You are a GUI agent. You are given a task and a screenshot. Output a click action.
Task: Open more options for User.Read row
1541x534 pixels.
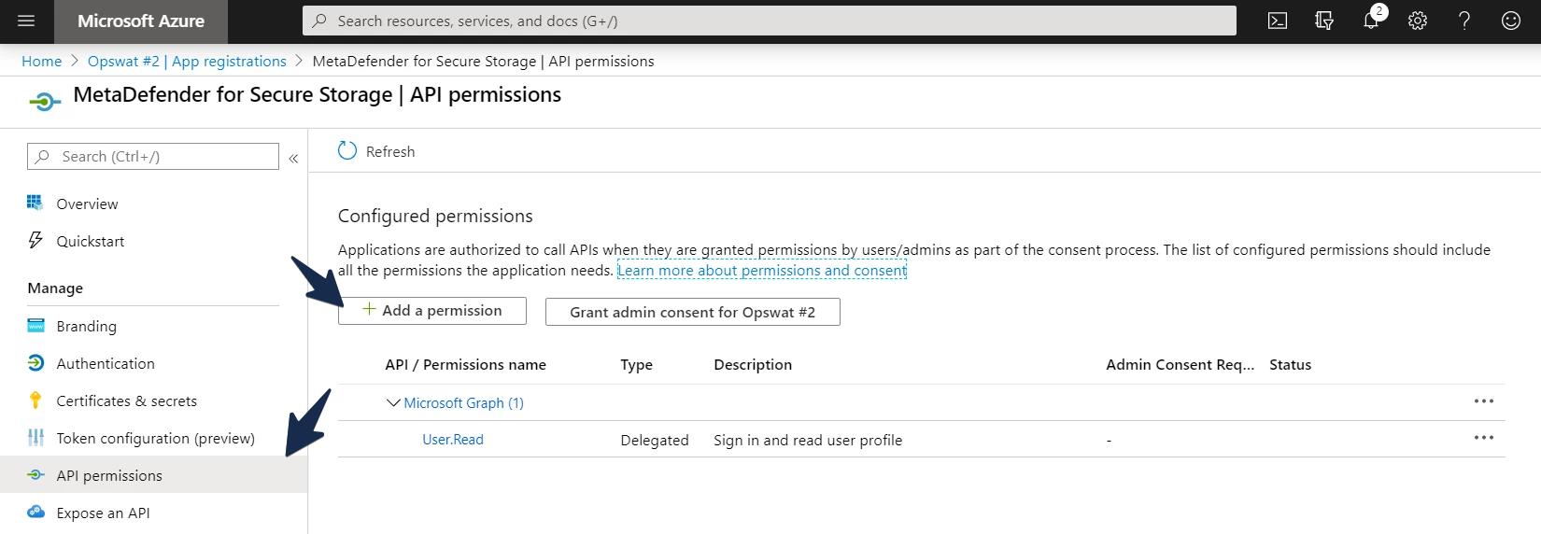(x=1484, y=438)
